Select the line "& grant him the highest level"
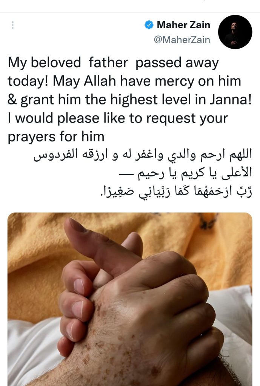The width and height of the screenshot is (260, 386). [130, 100]
